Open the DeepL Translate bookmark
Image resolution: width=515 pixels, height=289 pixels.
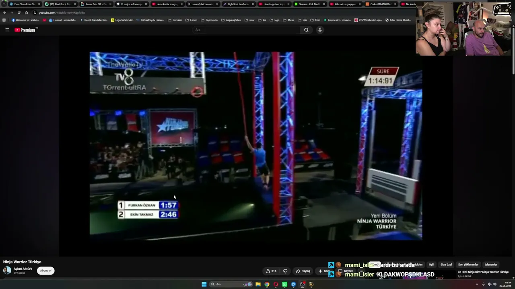coord(93,20)
